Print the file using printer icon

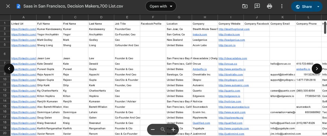coord(270,6)
